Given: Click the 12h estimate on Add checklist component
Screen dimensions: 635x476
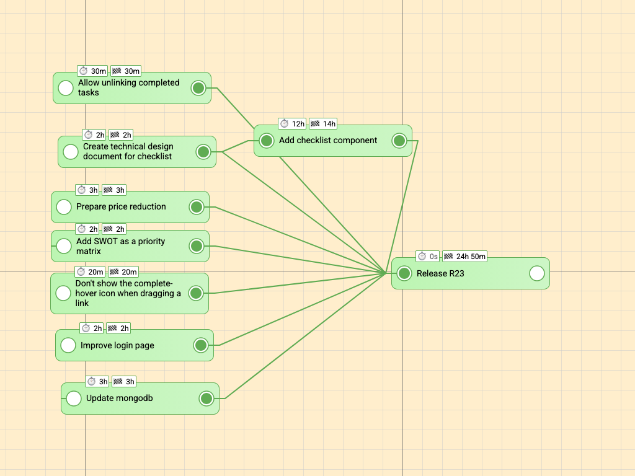Looking at the screenshot, I should (x=298, y=124).
